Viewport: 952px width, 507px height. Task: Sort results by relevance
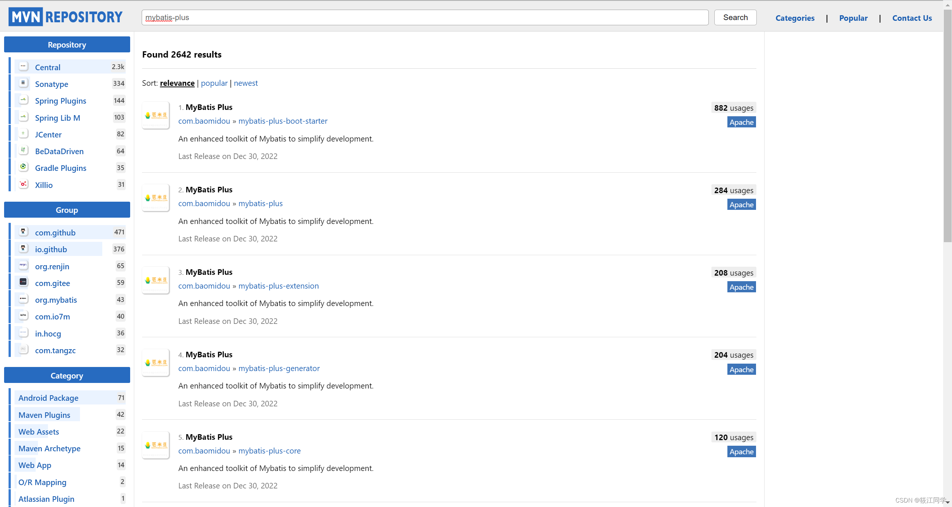pyautogui.click(x=177, y=83)
